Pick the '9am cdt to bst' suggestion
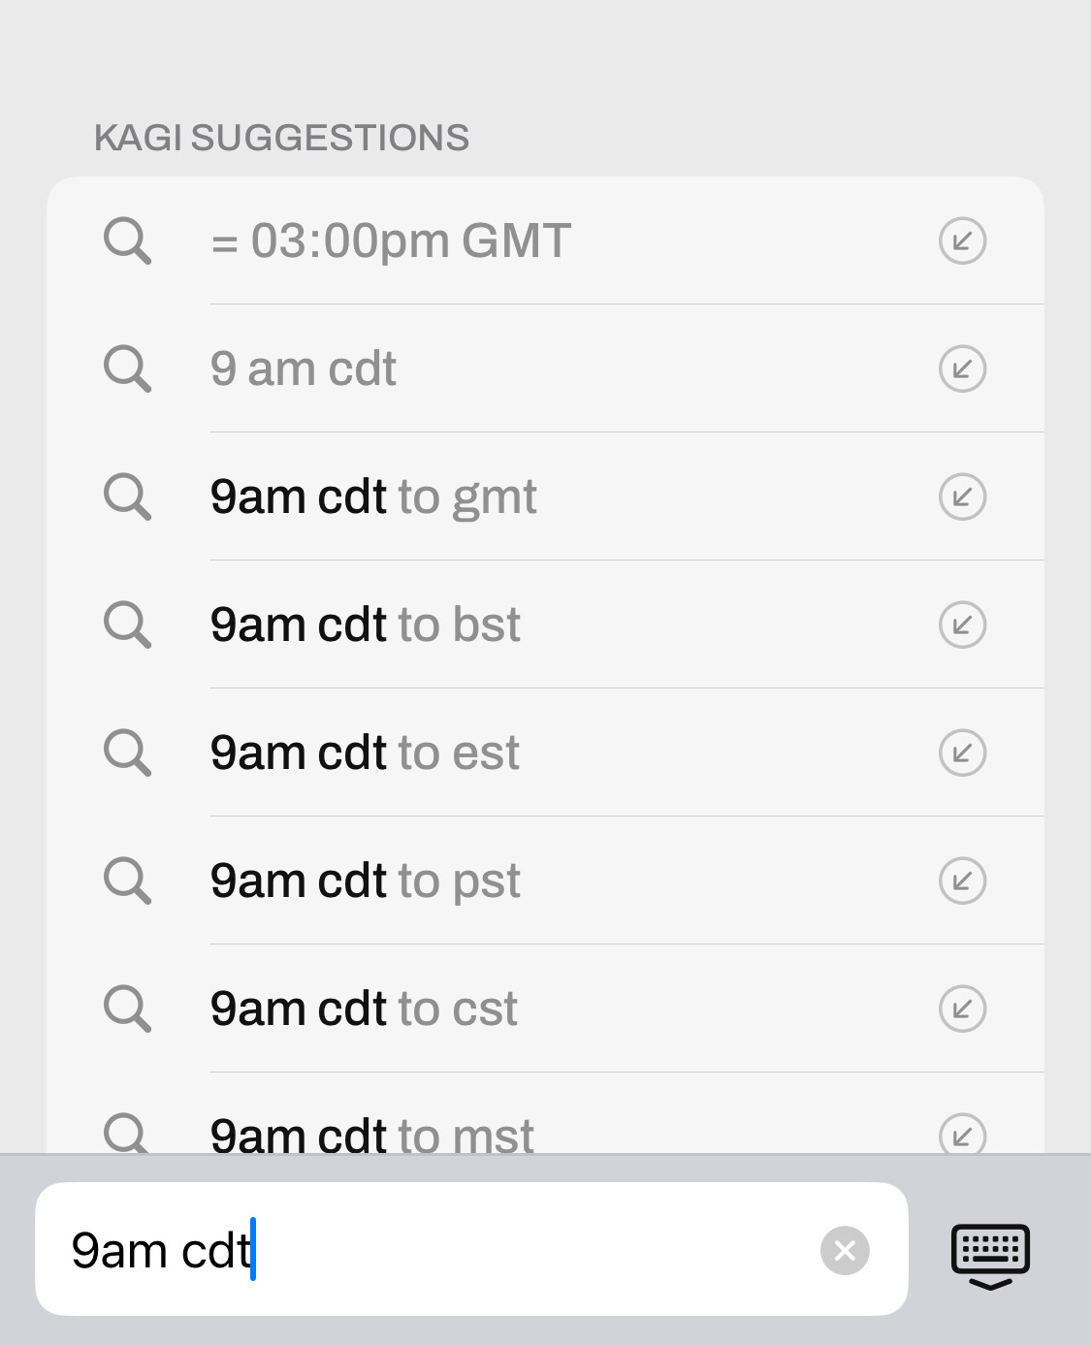The height and width of the screenshot is (1345, 1091). point(366,624)
